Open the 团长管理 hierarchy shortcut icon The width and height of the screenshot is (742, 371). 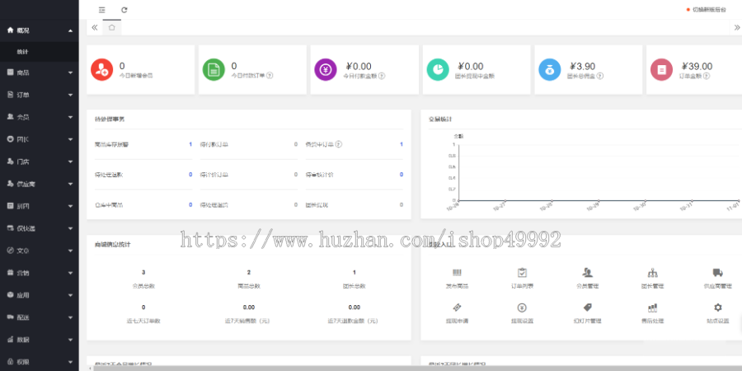click(x=653, y=273)
